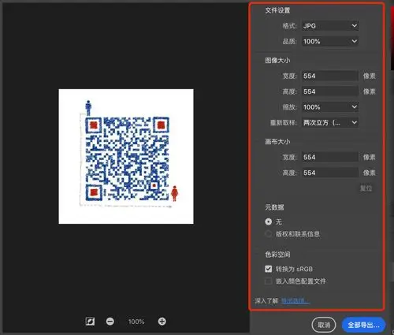Open the 格式 JPG dropdown
Image resolution: width=394 pixels, height=335 pixels.
pos(330,26)
